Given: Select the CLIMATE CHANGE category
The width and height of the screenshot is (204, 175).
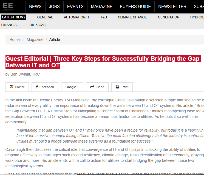Looking at the screenshot, I should click(132, 17).
